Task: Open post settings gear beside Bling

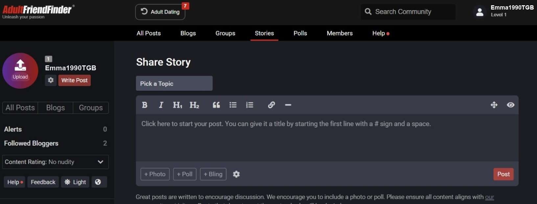Action: [x=236, y=174]
